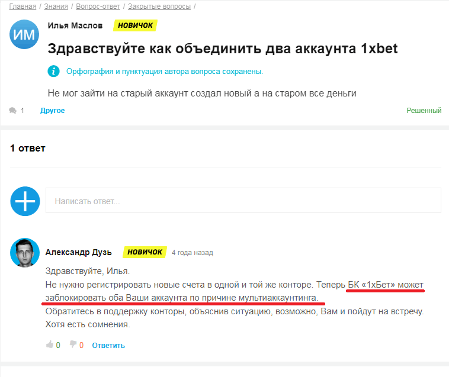Click the Написать ответ input field
This screenshot has width=449, height=377.
(243, 201)
